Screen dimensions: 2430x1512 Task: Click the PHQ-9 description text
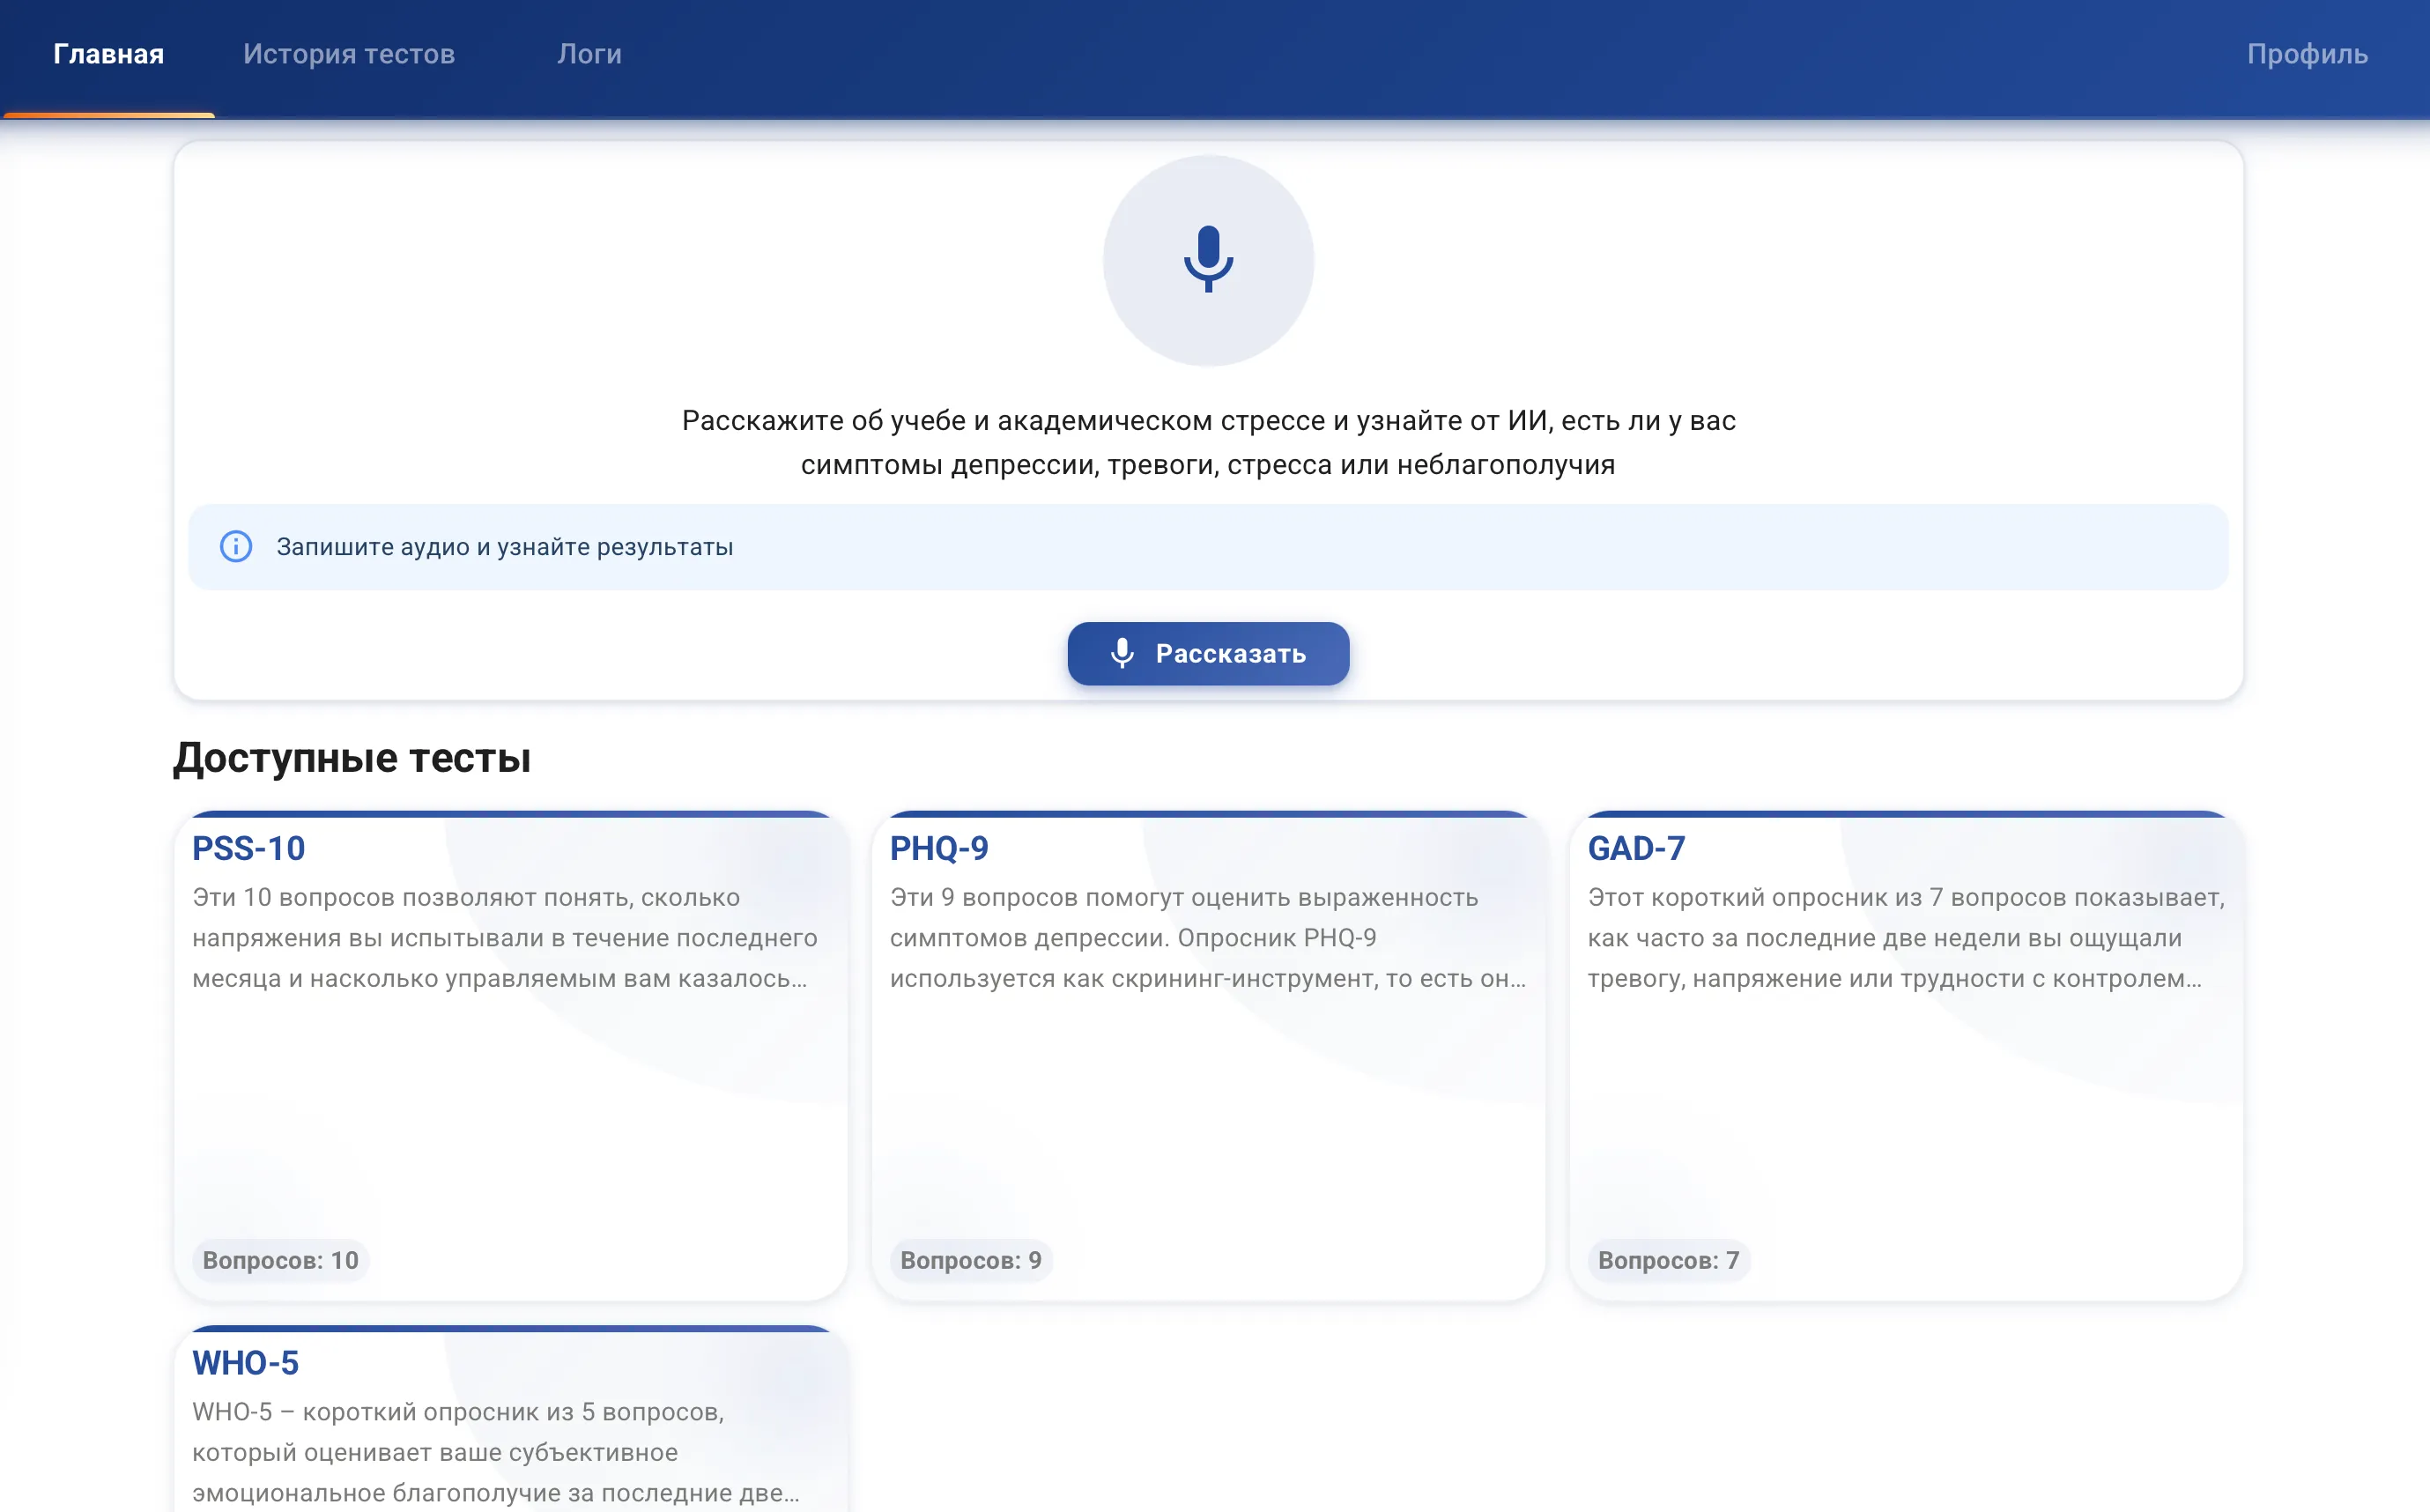point(1208,938)
